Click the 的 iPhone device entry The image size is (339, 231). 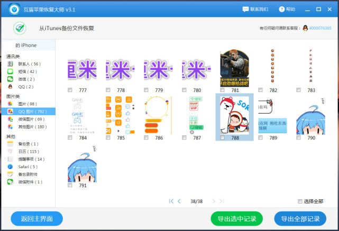(x=29, y=45)
